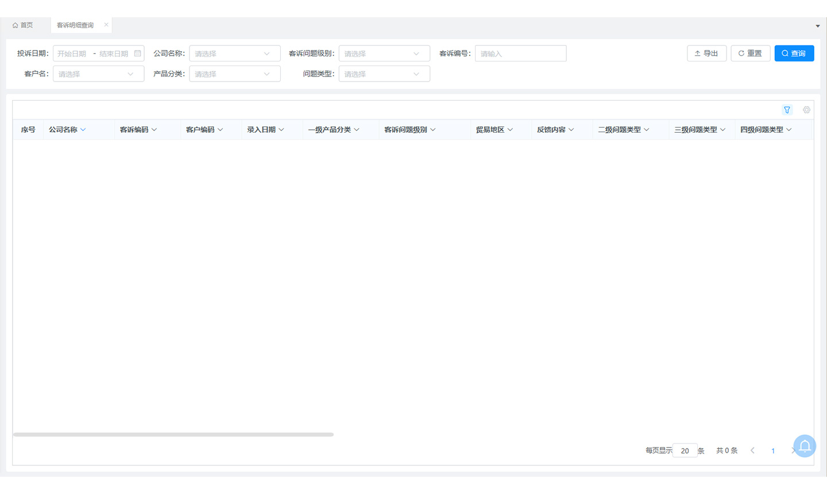The height and width of the screenshot is (494, 827).
Task: Switch to the 首页 home tab
Action: click(x=23, y=25)
